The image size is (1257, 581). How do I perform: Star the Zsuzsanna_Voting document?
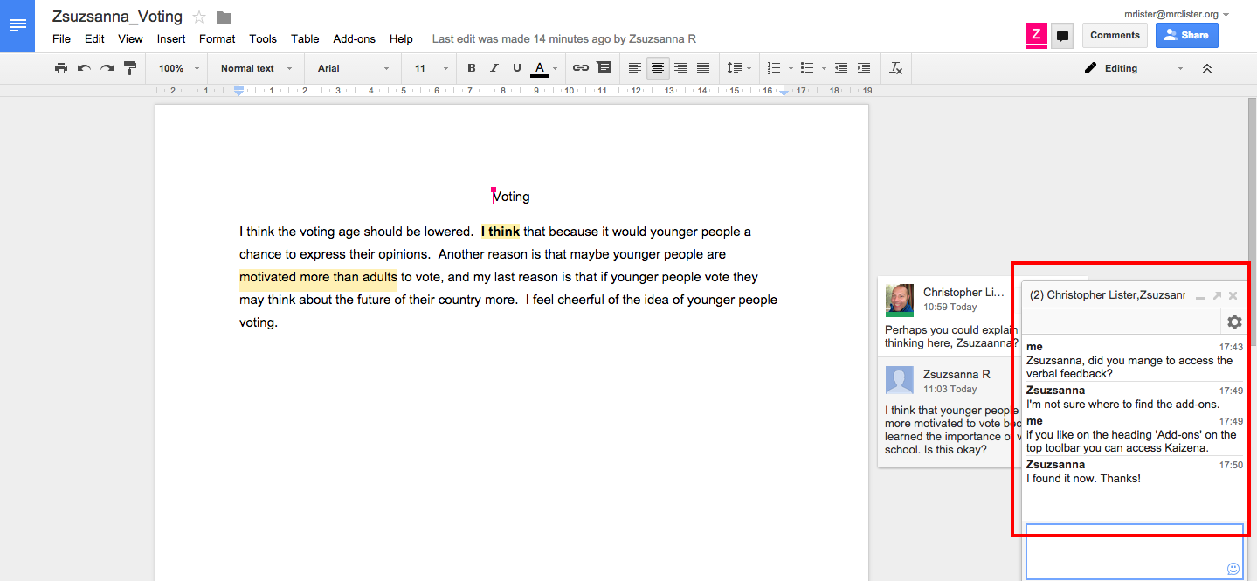click(x=199, y=17)
